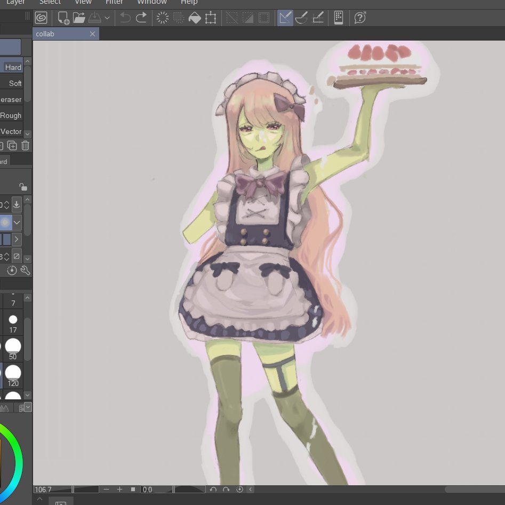505x505 pixels.
Task: Open Clip Studio launcher icon
Action: pyautogui.click(x=41, y=18)
